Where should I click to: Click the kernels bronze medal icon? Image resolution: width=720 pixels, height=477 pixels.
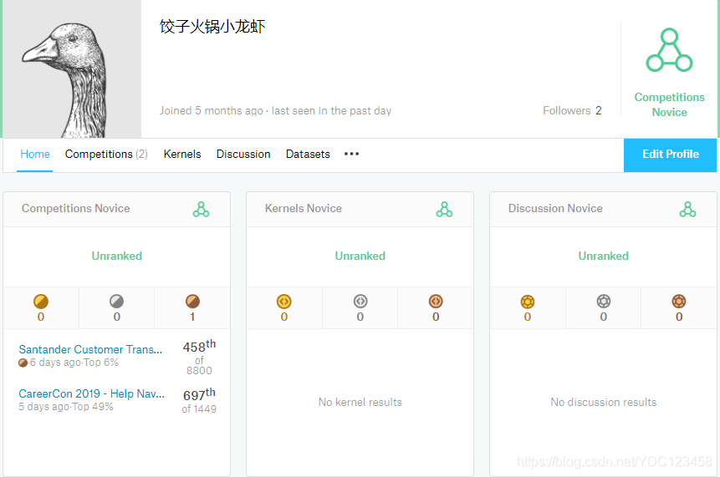pyautogui.click(x=436, y=302)
